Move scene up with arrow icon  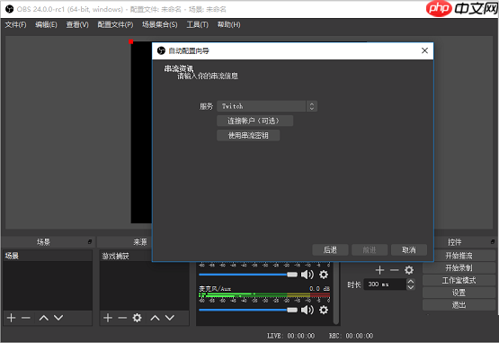(43, 318)
